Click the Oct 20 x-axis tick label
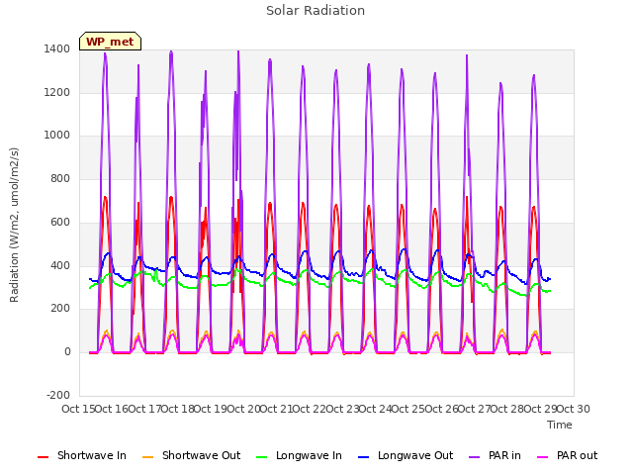The image size is (633, 475). [243, 409]
